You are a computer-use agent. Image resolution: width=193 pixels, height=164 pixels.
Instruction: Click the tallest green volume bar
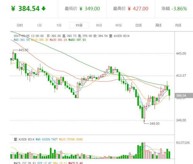point(142,150)
